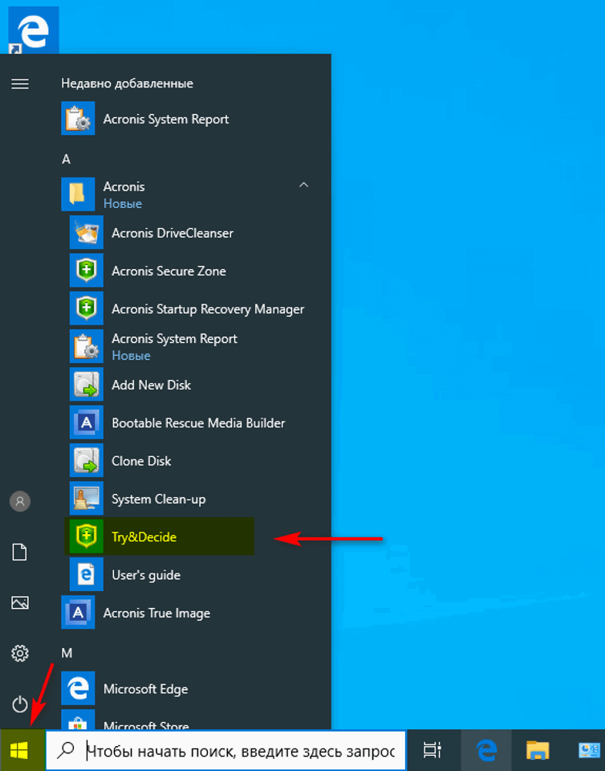Open Documents icon in Start sidebar
The image size is (605, 771).
(19, 553)
